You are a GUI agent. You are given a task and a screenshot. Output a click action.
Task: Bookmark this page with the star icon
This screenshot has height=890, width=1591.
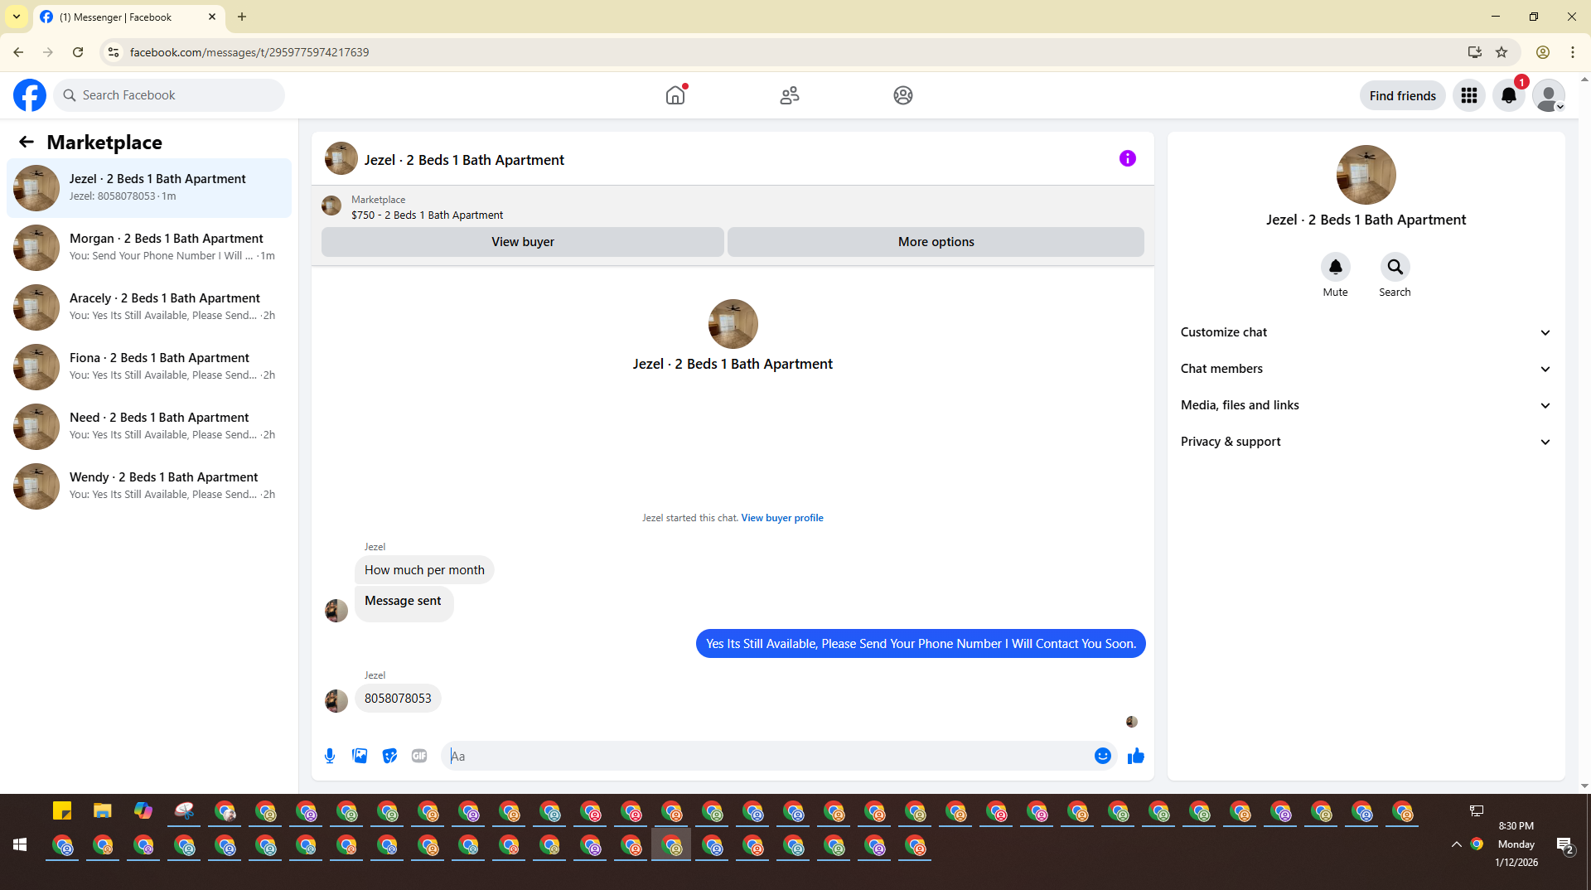coord(1502,52)
